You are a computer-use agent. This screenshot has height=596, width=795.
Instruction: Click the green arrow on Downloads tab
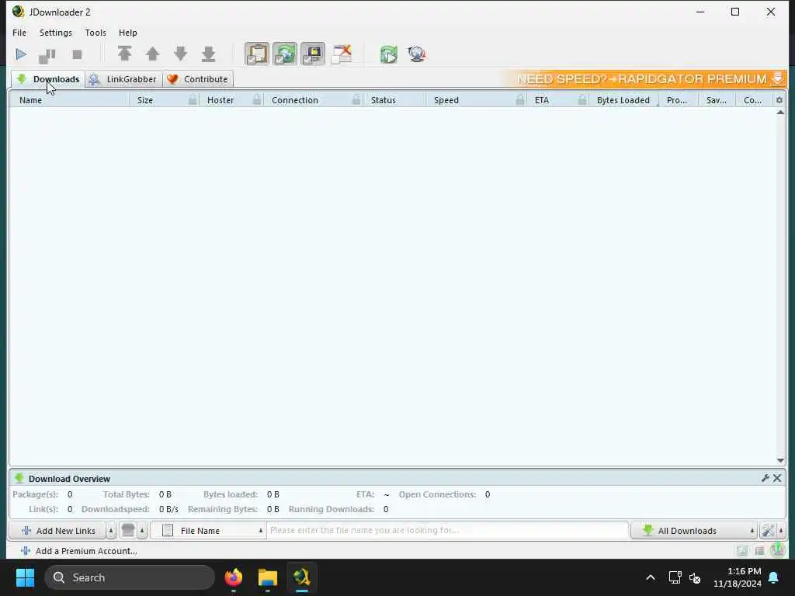tap(21, 79)
